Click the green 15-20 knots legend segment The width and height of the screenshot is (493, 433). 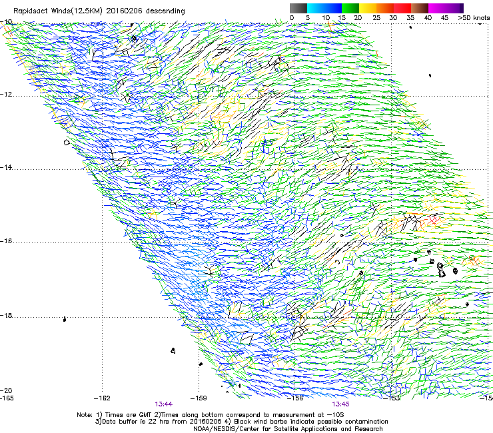(x=350, y=8)
